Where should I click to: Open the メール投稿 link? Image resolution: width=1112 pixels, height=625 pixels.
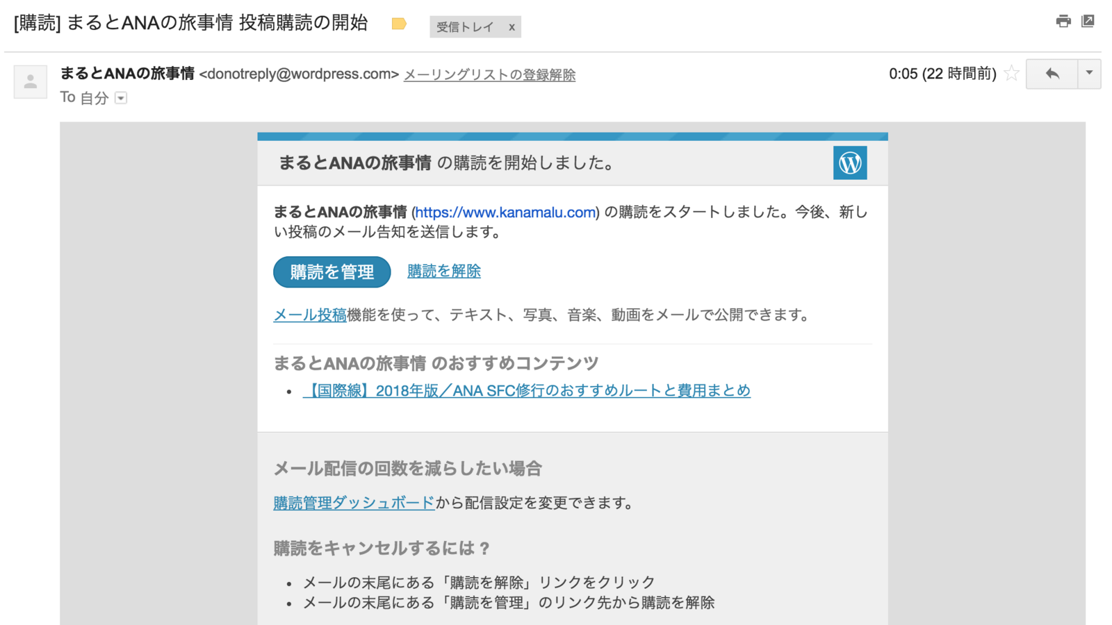[310, 315]
